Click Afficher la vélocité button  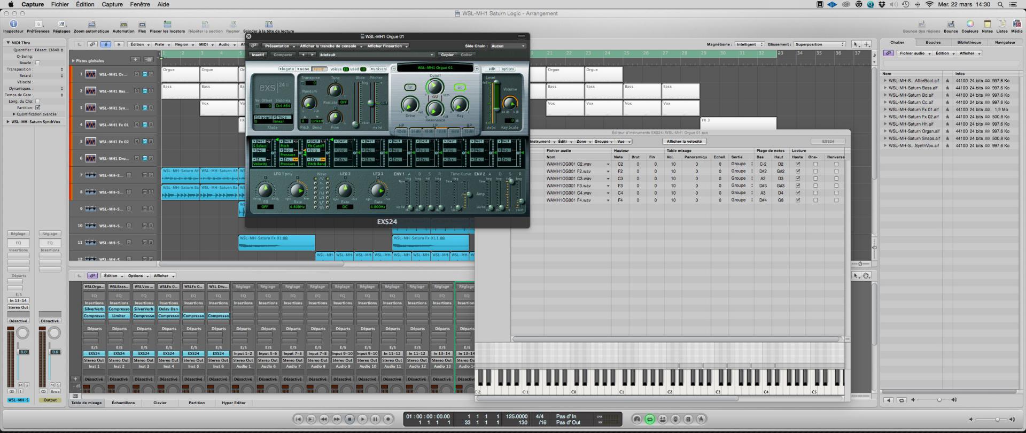[x=684, y=141]
